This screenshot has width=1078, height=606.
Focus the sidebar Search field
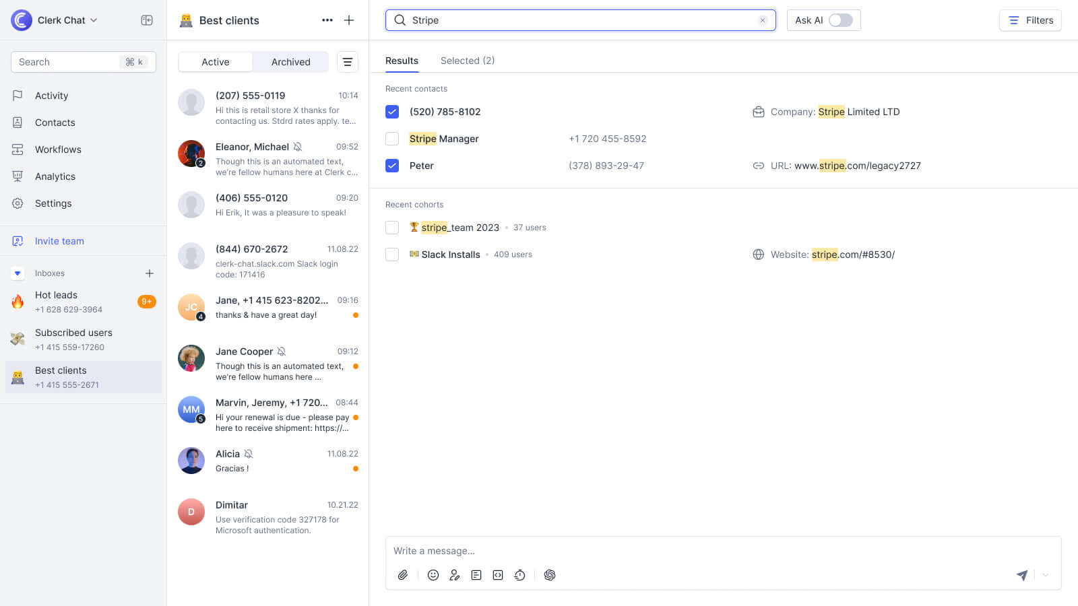pos(84,62)
